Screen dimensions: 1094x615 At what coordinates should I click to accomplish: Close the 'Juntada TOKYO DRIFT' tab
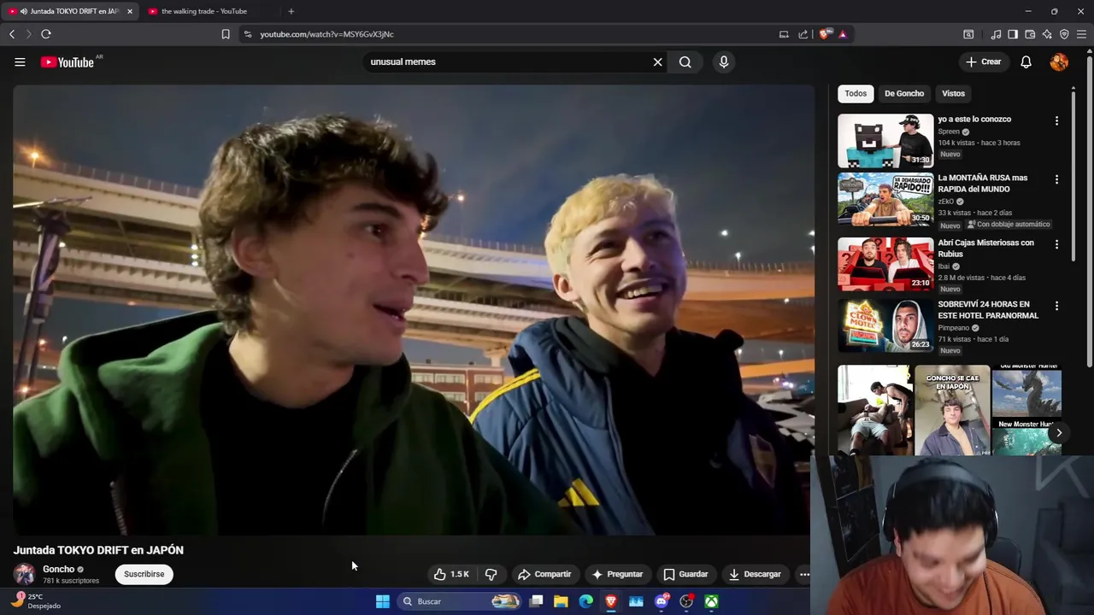pos(130,11)
